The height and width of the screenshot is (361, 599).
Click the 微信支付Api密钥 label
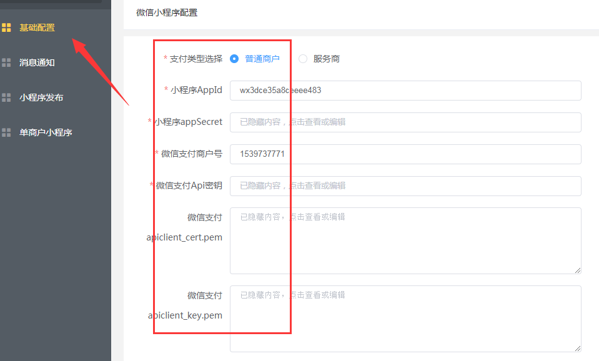coord(189,185)
